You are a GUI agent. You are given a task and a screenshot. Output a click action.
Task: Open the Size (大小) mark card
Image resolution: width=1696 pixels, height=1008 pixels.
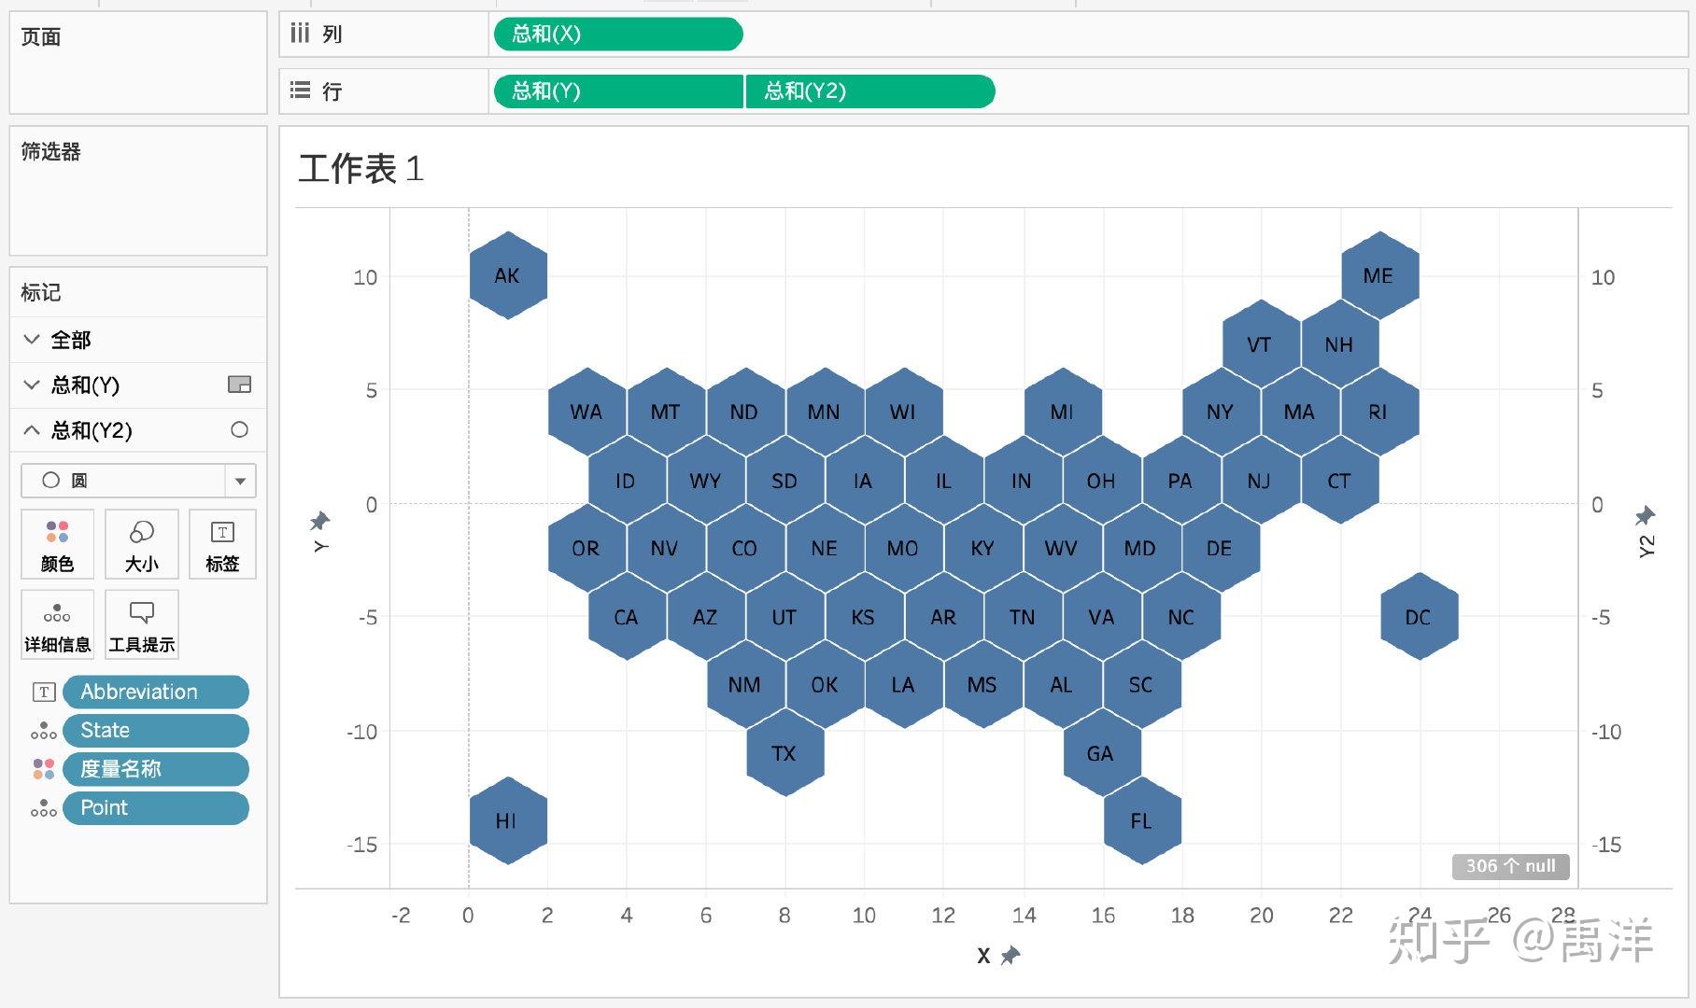coord(141,545)
